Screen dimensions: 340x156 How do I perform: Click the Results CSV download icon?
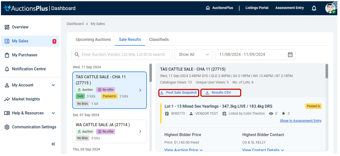click(207, 93)
